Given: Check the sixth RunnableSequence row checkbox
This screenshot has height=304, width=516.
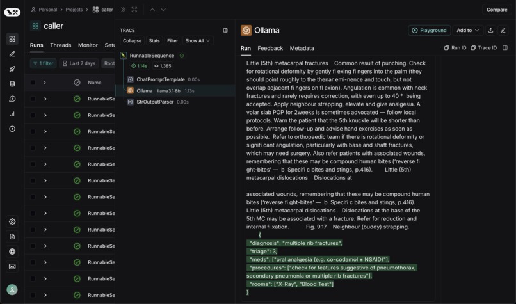Looking at the screenshot, I should click(33, 180).
